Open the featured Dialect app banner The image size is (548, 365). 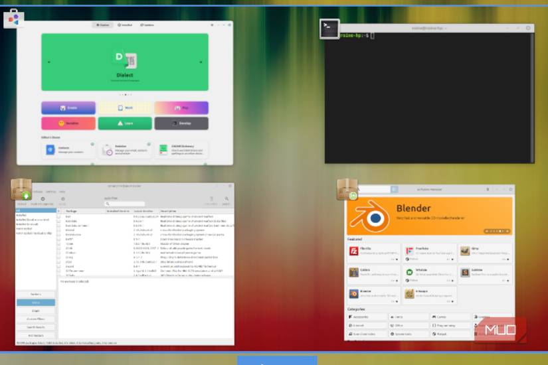click(125, 62)
